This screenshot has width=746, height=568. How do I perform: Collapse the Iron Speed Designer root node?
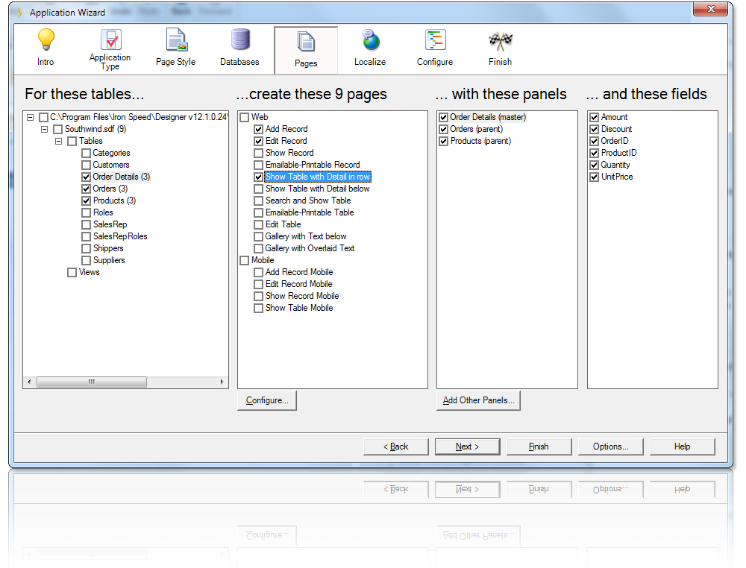pyautogui.click(x=30, y=117)
